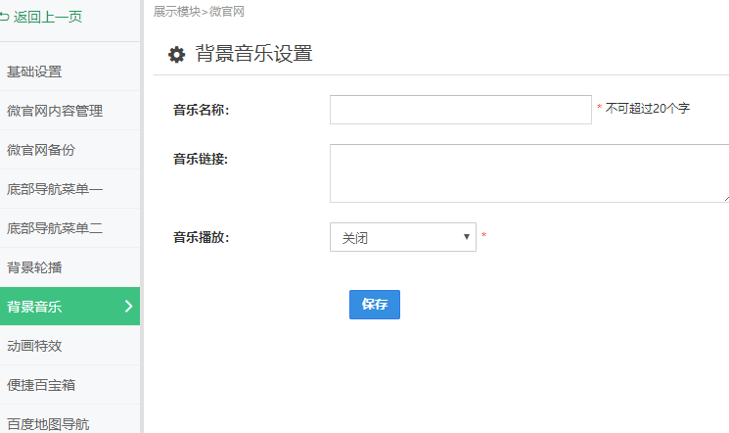
Task: Focus the 音乐链接 textarea
Action: 528,173
